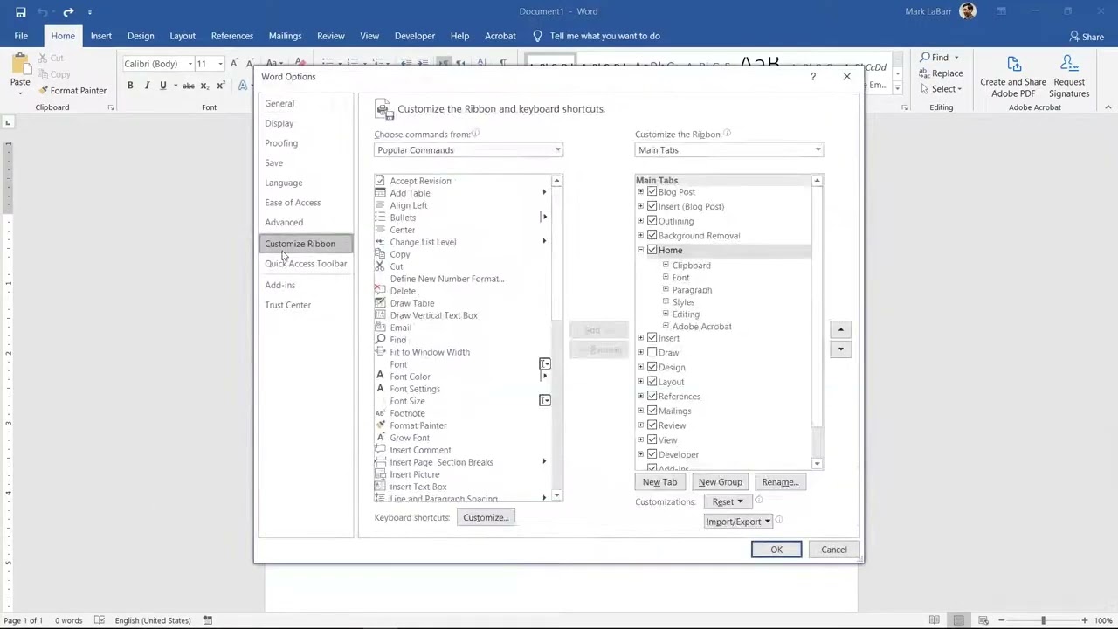The image size is (1118, 629).
Task: Click Rename button
Action: [x=780, y=482]
